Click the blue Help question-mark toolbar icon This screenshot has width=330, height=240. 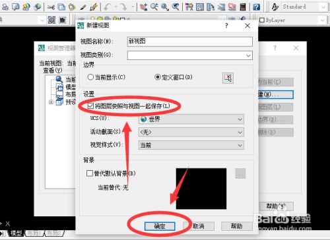coord(257,7)
